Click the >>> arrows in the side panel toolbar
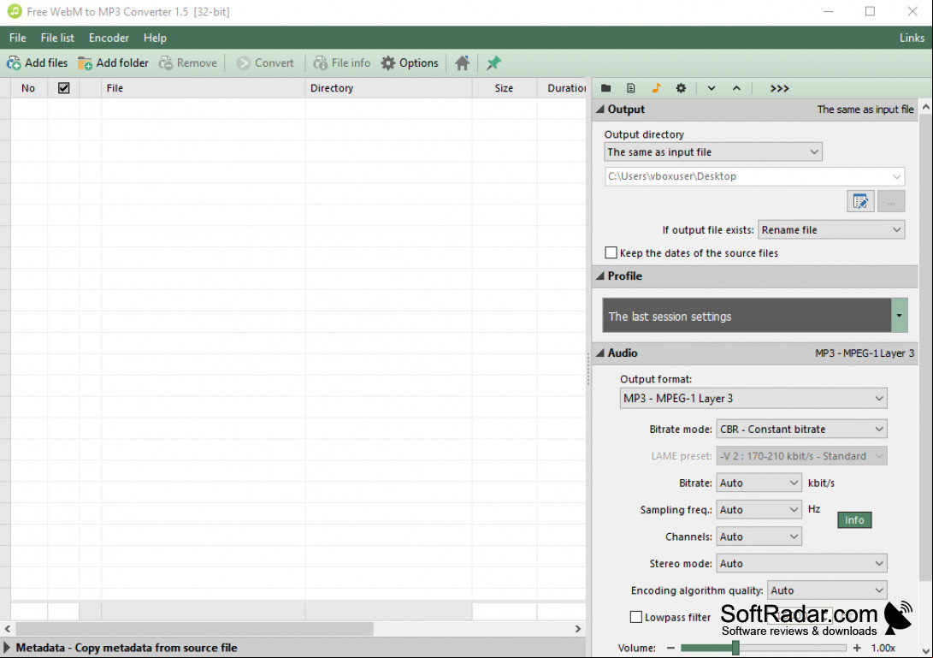 click(779, 88)
